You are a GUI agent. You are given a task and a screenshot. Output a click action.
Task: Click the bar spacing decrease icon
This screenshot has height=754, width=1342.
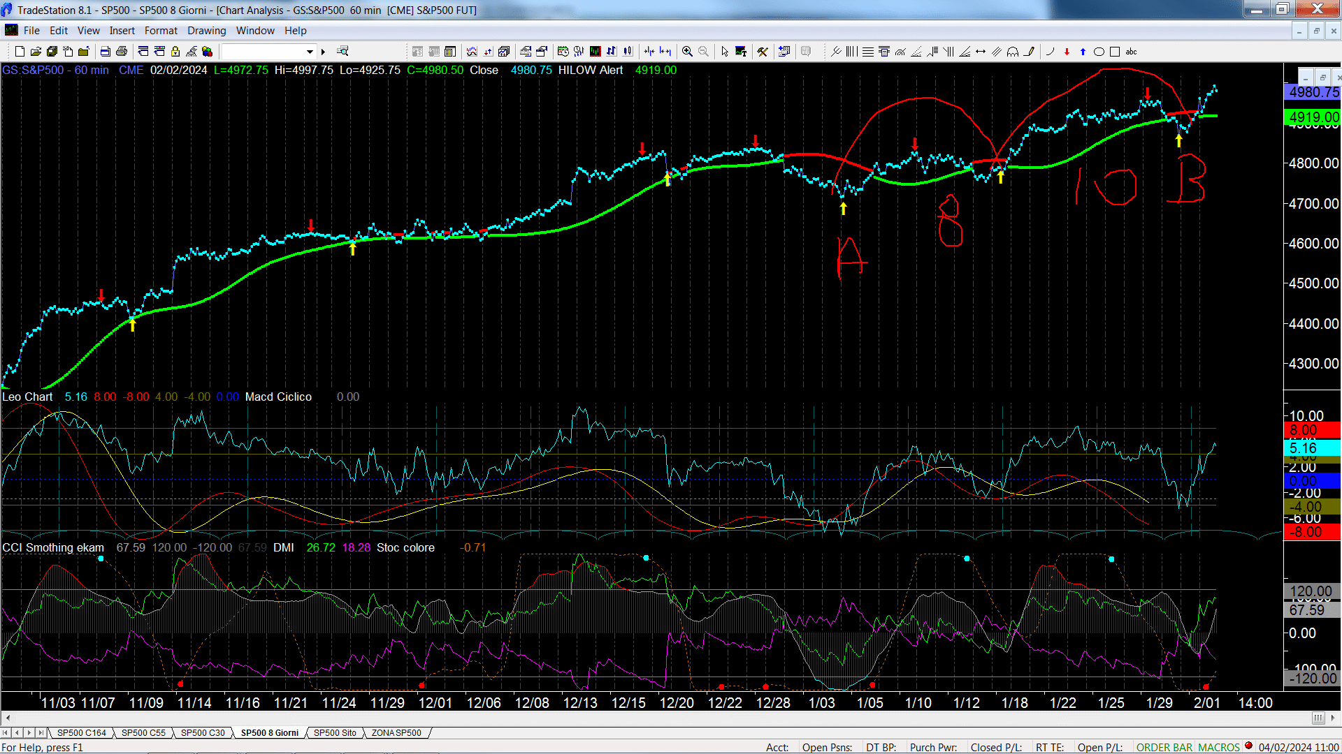point(649,52)
